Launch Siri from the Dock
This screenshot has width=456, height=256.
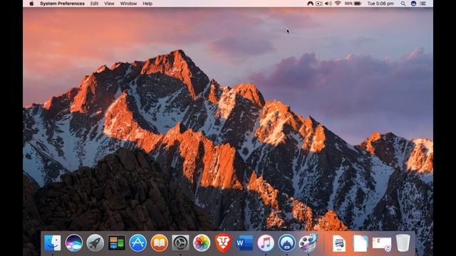point(74,242)
